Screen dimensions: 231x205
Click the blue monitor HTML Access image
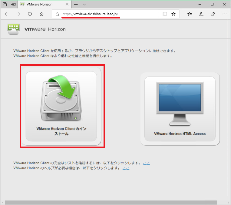(x=180, y=104)
